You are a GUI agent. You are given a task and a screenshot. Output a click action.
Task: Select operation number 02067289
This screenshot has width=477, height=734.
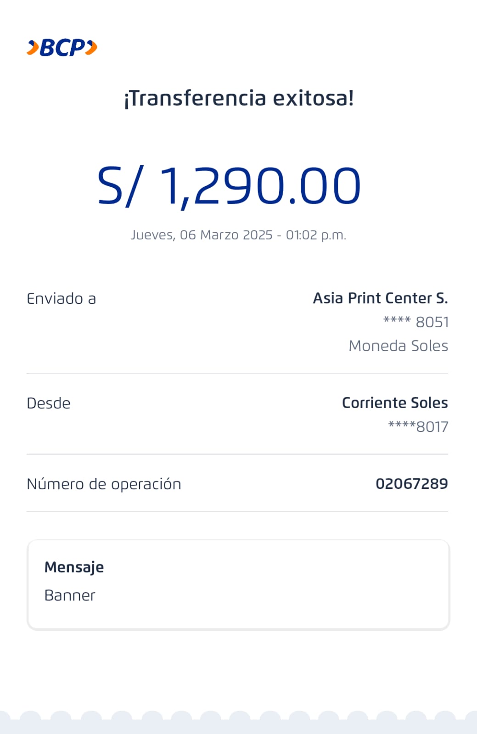click(411, 484)
